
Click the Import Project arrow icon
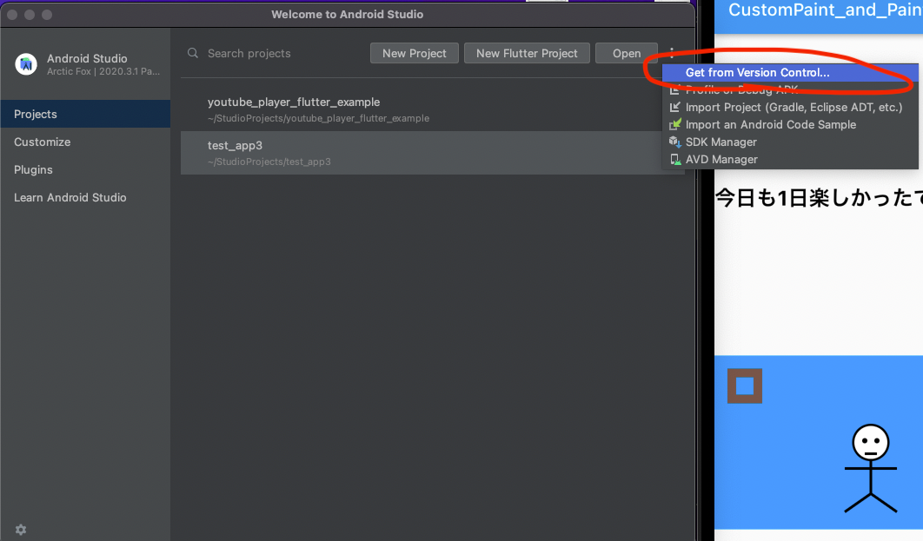675,107
